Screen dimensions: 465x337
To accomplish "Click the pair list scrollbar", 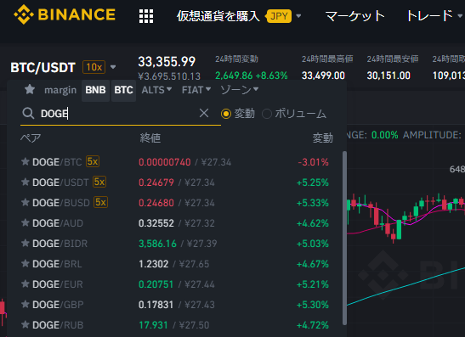I will tap(344, 238).
